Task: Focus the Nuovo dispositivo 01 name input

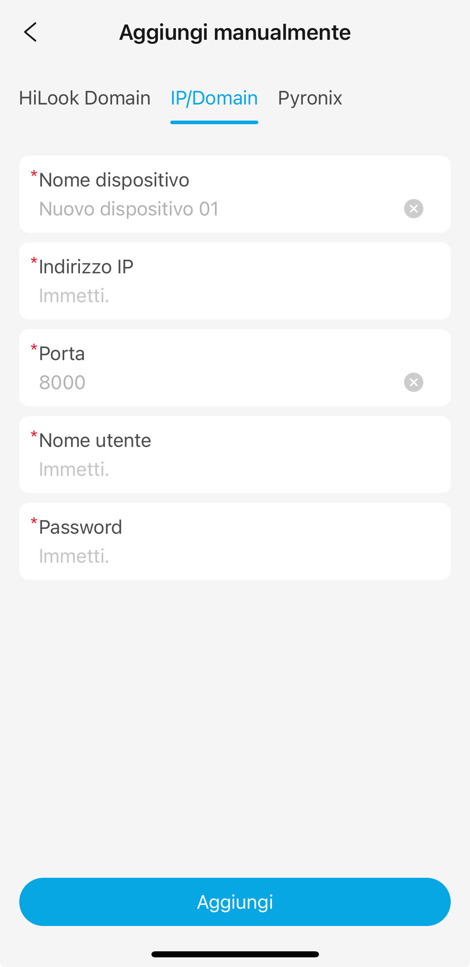Action: (x=129, y=209)
